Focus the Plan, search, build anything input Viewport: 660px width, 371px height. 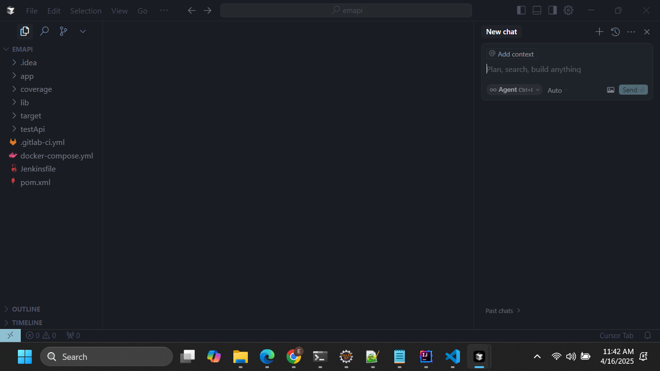pos(567,70)
